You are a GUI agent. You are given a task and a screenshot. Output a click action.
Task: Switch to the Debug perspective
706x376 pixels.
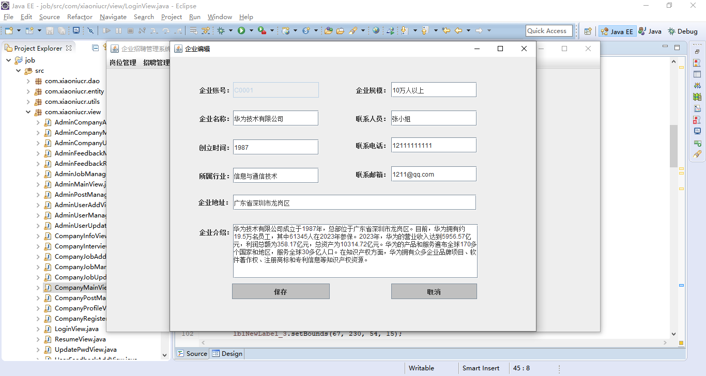683,31
